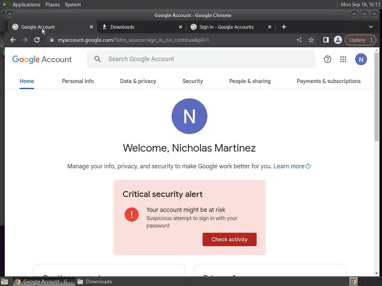Open the Data & privacy tab
This screenshot has height=286, width=382.
(138, 81)
